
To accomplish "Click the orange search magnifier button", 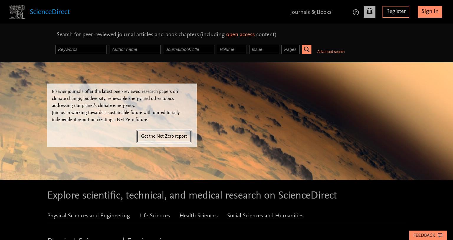I will [307, 49].
